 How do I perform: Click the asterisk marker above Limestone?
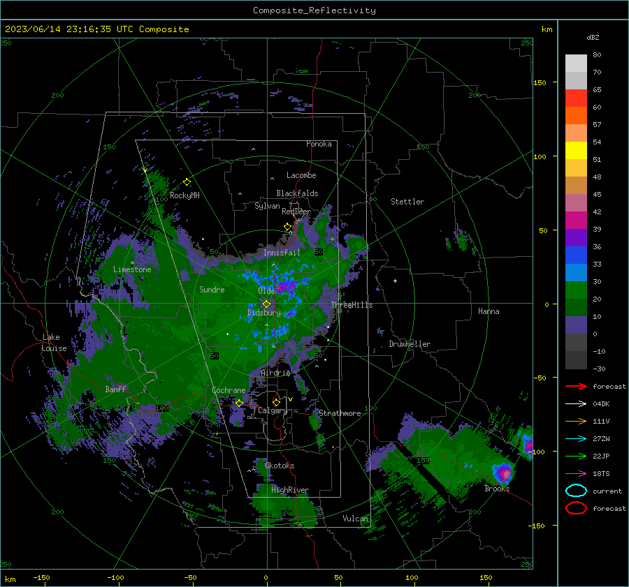[132, 263]
